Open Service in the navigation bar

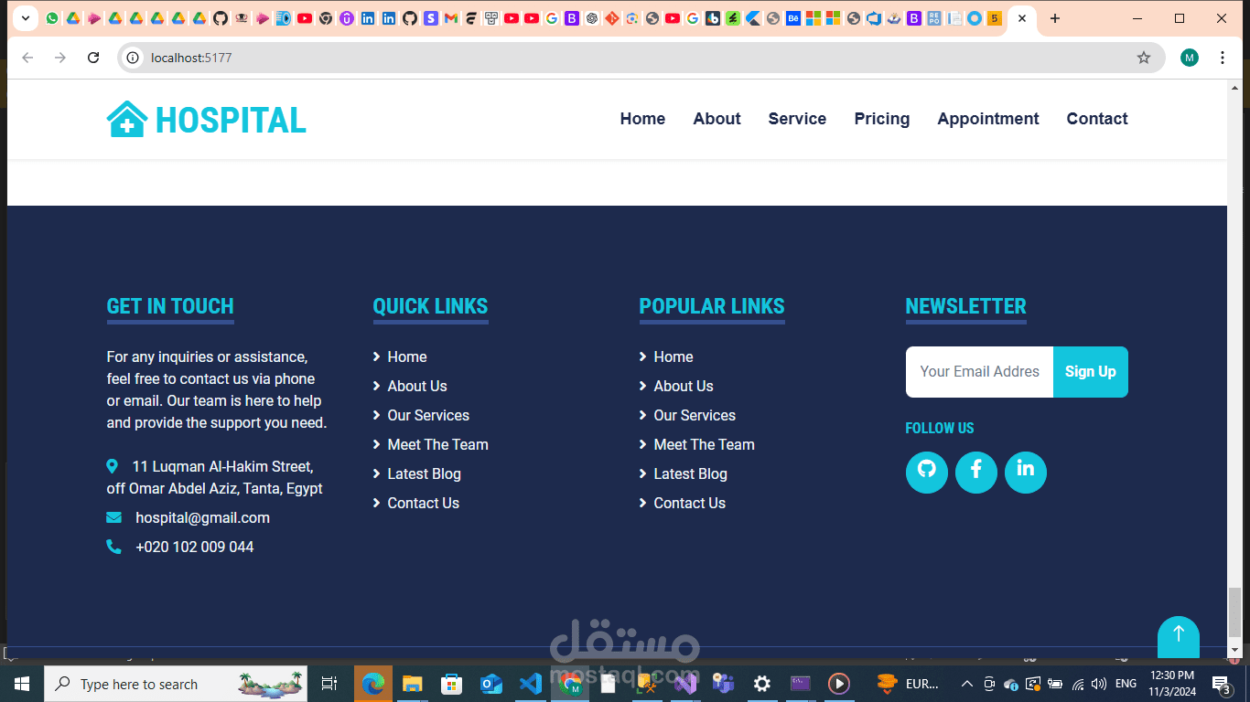coord(797,119)
